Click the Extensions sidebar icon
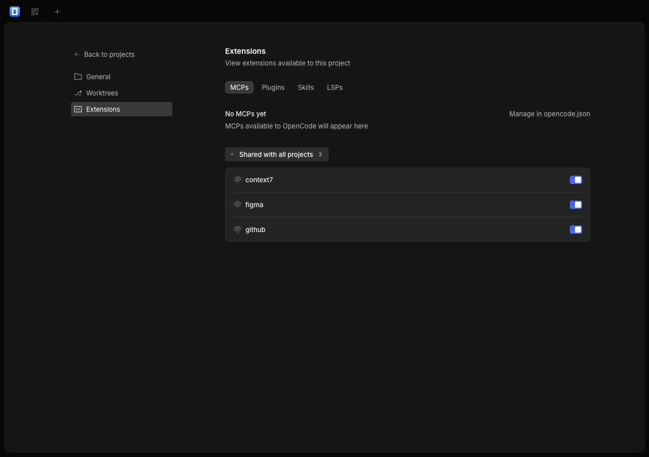 [x=78, y=109]
